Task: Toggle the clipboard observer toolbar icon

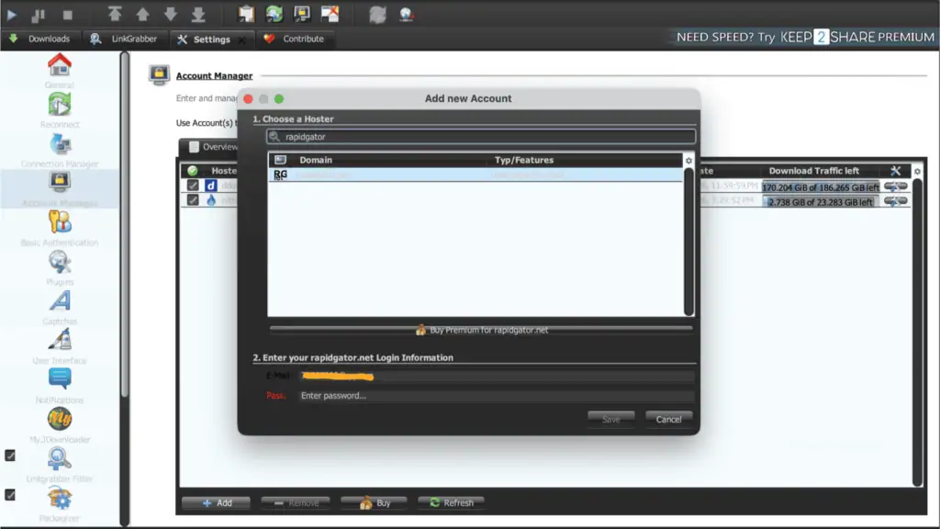Action: point(246,14)
